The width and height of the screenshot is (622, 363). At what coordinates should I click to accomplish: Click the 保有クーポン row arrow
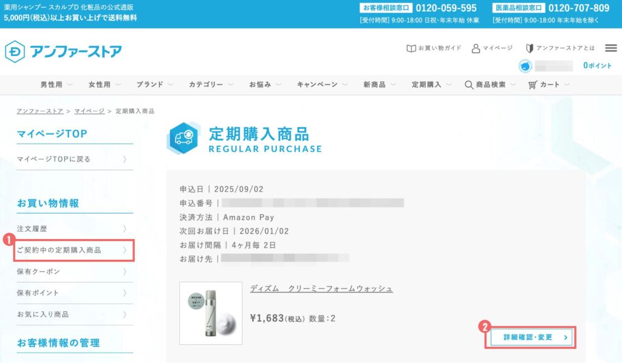[x=125, y=272]
